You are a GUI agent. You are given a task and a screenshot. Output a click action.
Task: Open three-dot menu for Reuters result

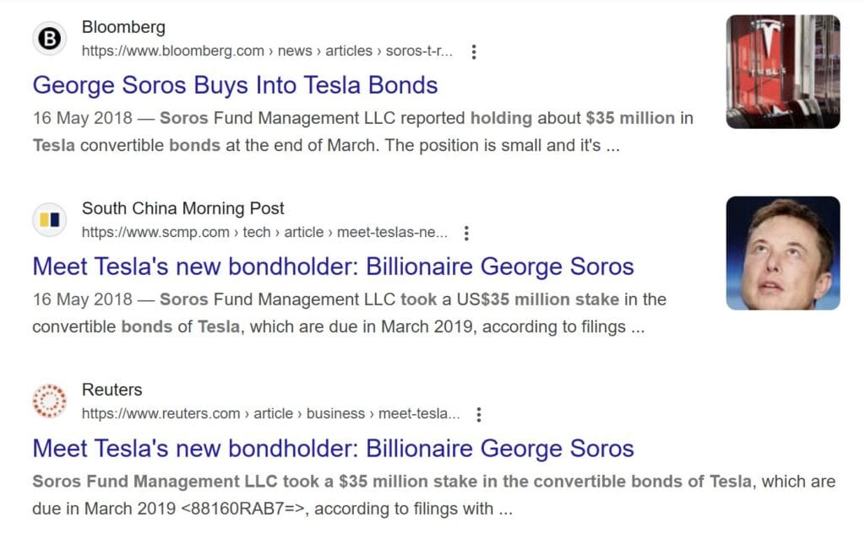(x=479, y=414)
